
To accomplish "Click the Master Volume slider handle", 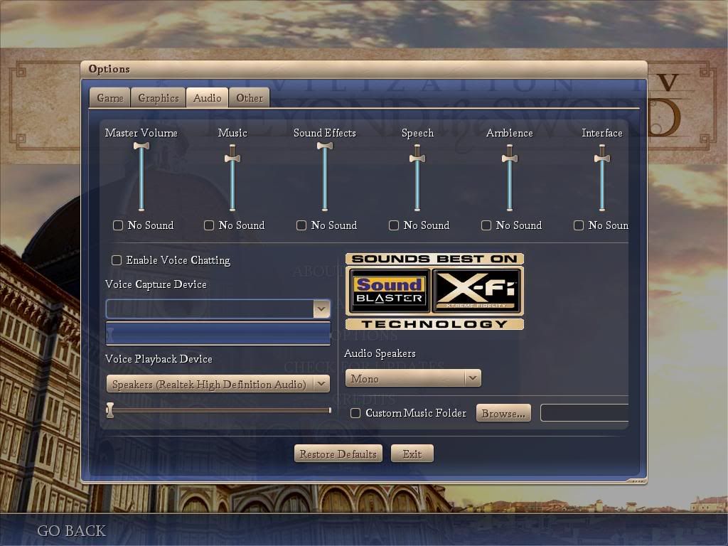I will [x=141, y=146].
